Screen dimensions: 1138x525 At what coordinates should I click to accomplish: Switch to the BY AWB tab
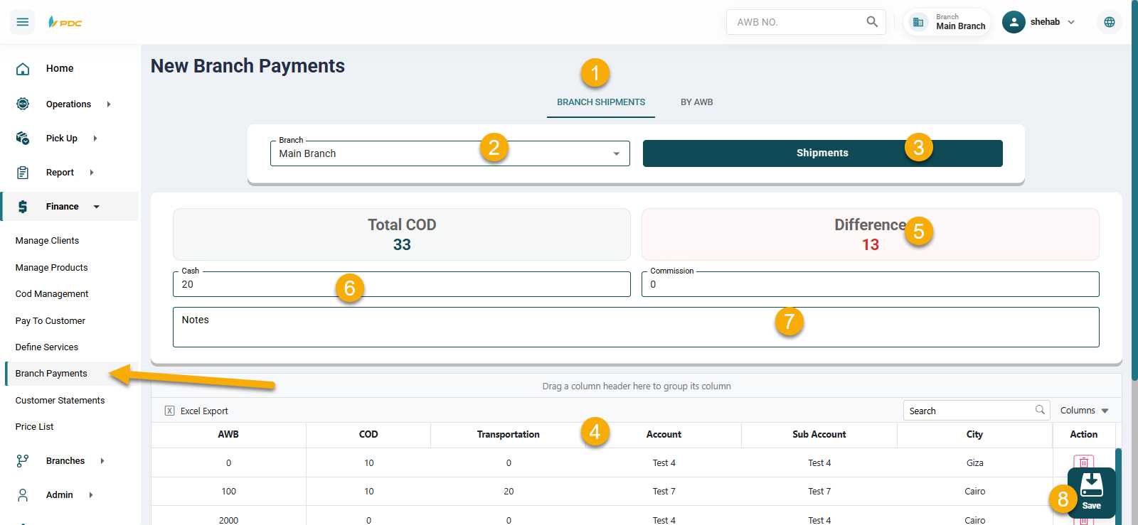point(696,102)
